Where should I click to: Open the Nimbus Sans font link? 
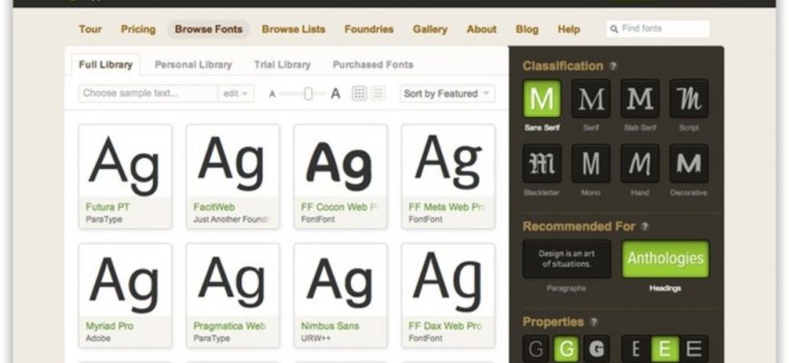330,327
